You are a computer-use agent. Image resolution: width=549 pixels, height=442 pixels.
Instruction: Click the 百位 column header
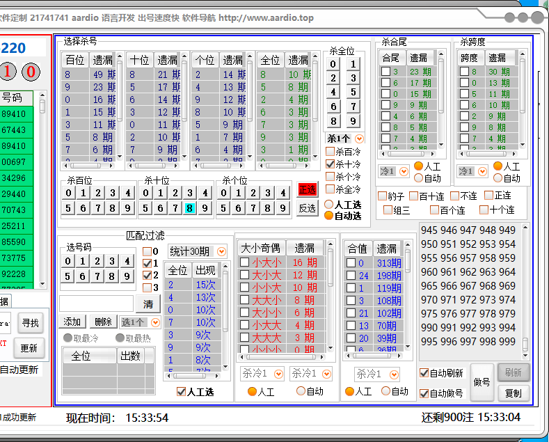point(75,60)
